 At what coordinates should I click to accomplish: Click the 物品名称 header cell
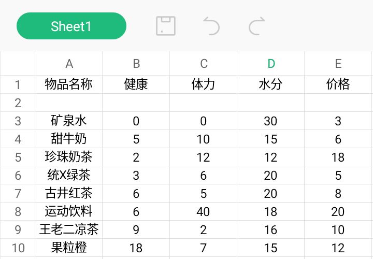click(x=69, y=84)
